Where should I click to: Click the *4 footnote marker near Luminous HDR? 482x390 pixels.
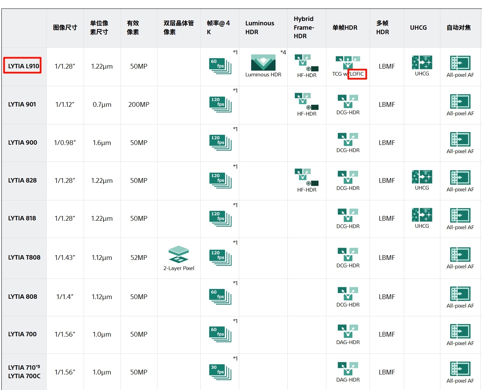click(283, 52)
